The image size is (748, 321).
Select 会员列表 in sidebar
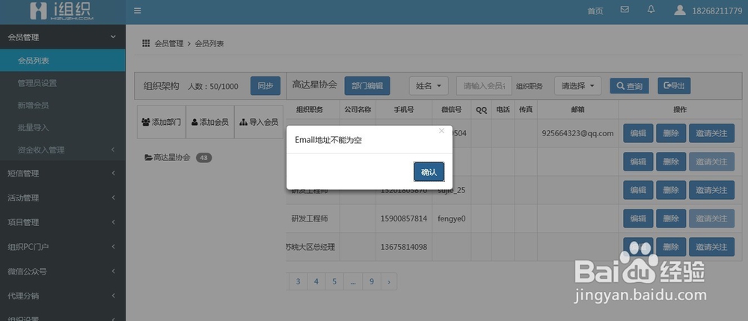tap(63, 61)
